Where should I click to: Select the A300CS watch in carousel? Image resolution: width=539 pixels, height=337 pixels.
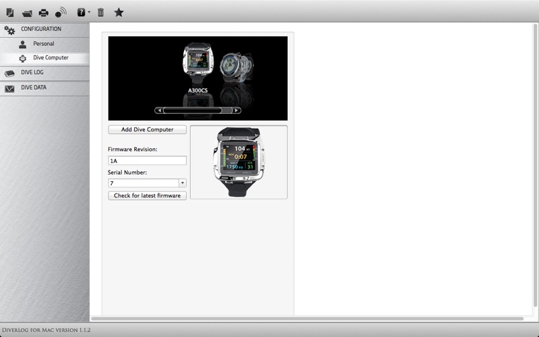pos(197,63)
